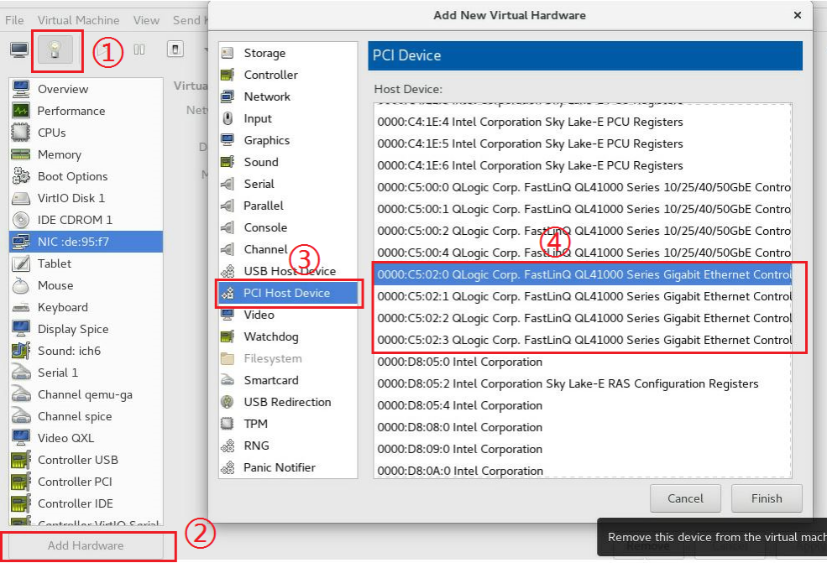Choose Parallel hardware type

[288, 206]
